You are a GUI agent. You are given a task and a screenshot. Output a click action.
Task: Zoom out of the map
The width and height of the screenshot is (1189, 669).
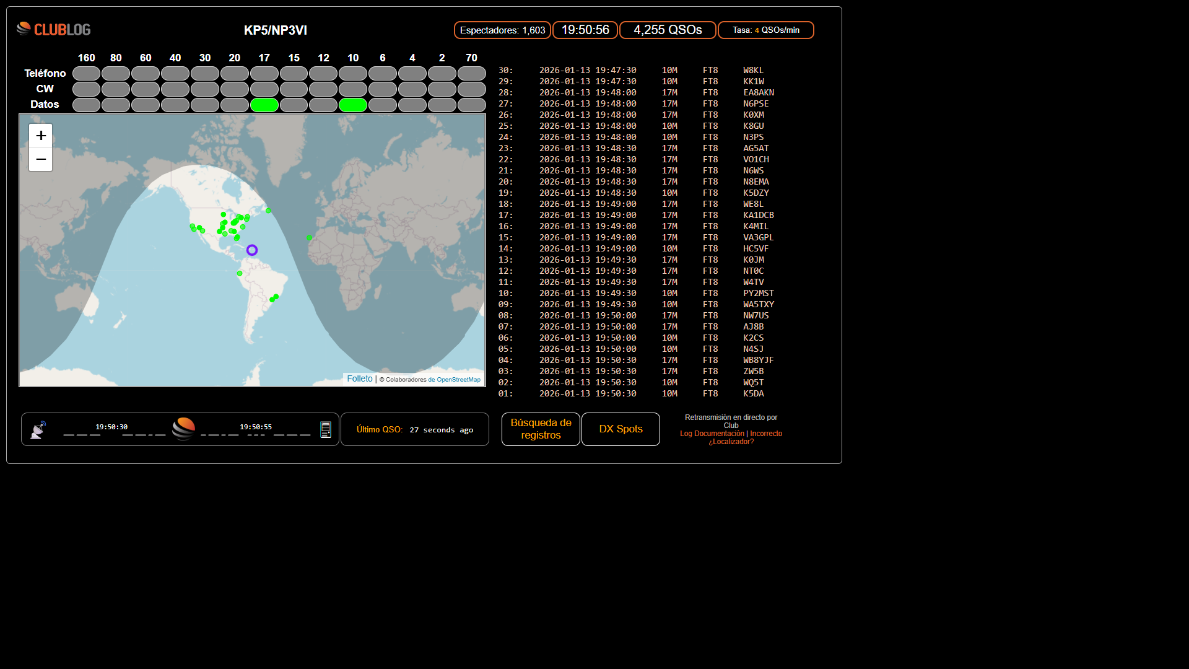[x=41, y=159]
